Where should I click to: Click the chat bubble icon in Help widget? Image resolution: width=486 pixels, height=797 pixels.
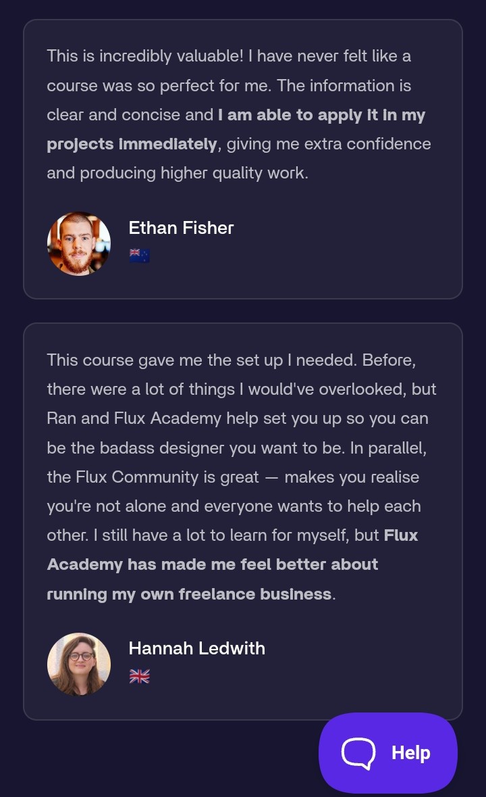tap(358, 753)
